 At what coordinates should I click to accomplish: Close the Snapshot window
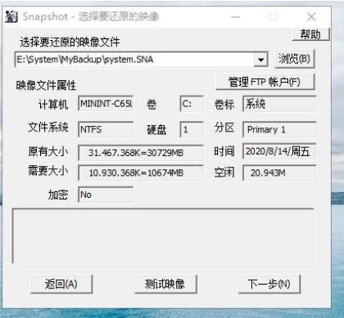point(311,17)
